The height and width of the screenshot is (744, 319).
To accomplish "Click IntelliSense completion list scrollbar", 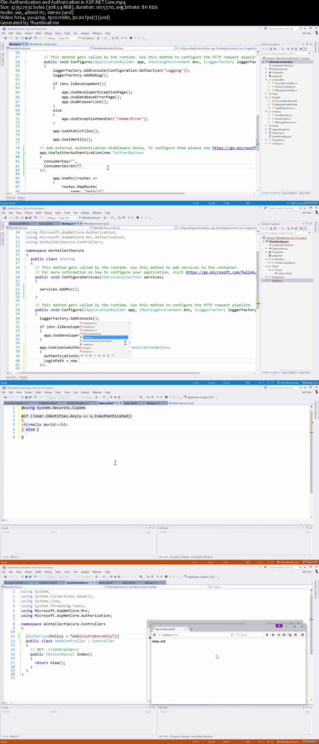I will [130, 337].
